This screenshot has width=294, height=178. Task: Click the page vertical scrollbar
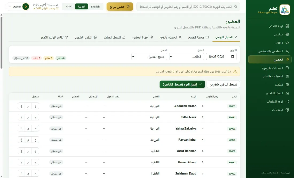click(x=2, y=43)
